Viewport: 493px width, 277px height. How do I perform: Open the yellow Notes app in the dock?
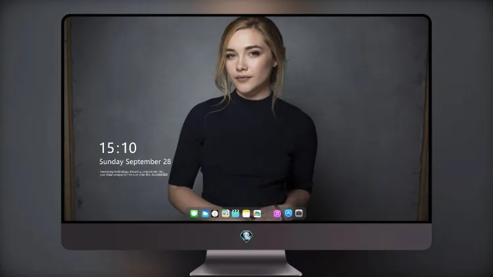click(x=246, y=214)
